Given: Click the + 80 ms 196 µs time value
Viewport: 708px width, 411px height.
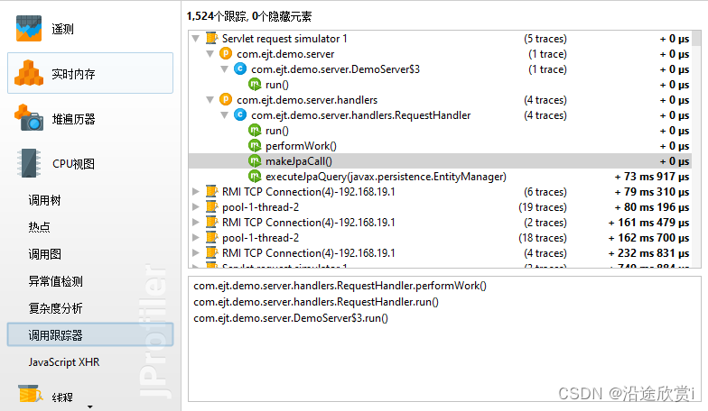Looking at the screenshot, I should point(652,207).
